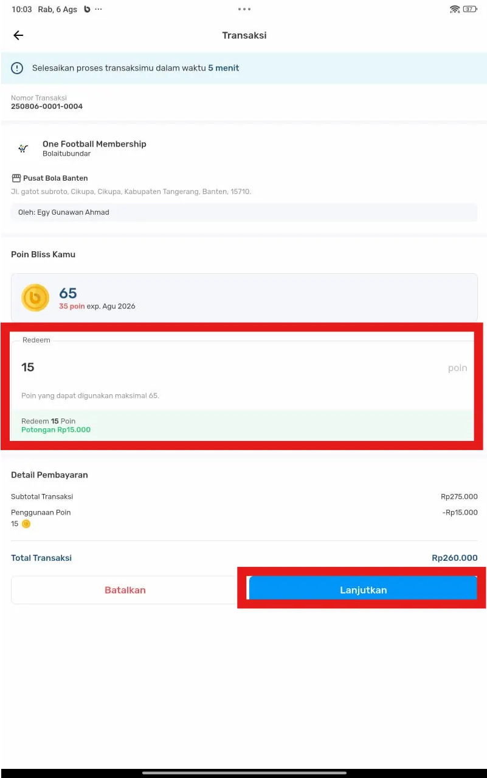Tap the gold Bliss coin icon
The height and width of the screenshot is (778, 487).
tap(35, 298)
